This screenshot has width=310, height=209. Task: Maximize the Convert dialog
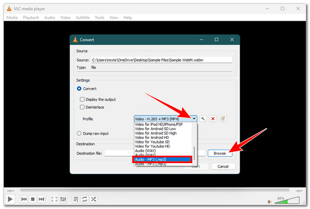[x=216, y=40]
